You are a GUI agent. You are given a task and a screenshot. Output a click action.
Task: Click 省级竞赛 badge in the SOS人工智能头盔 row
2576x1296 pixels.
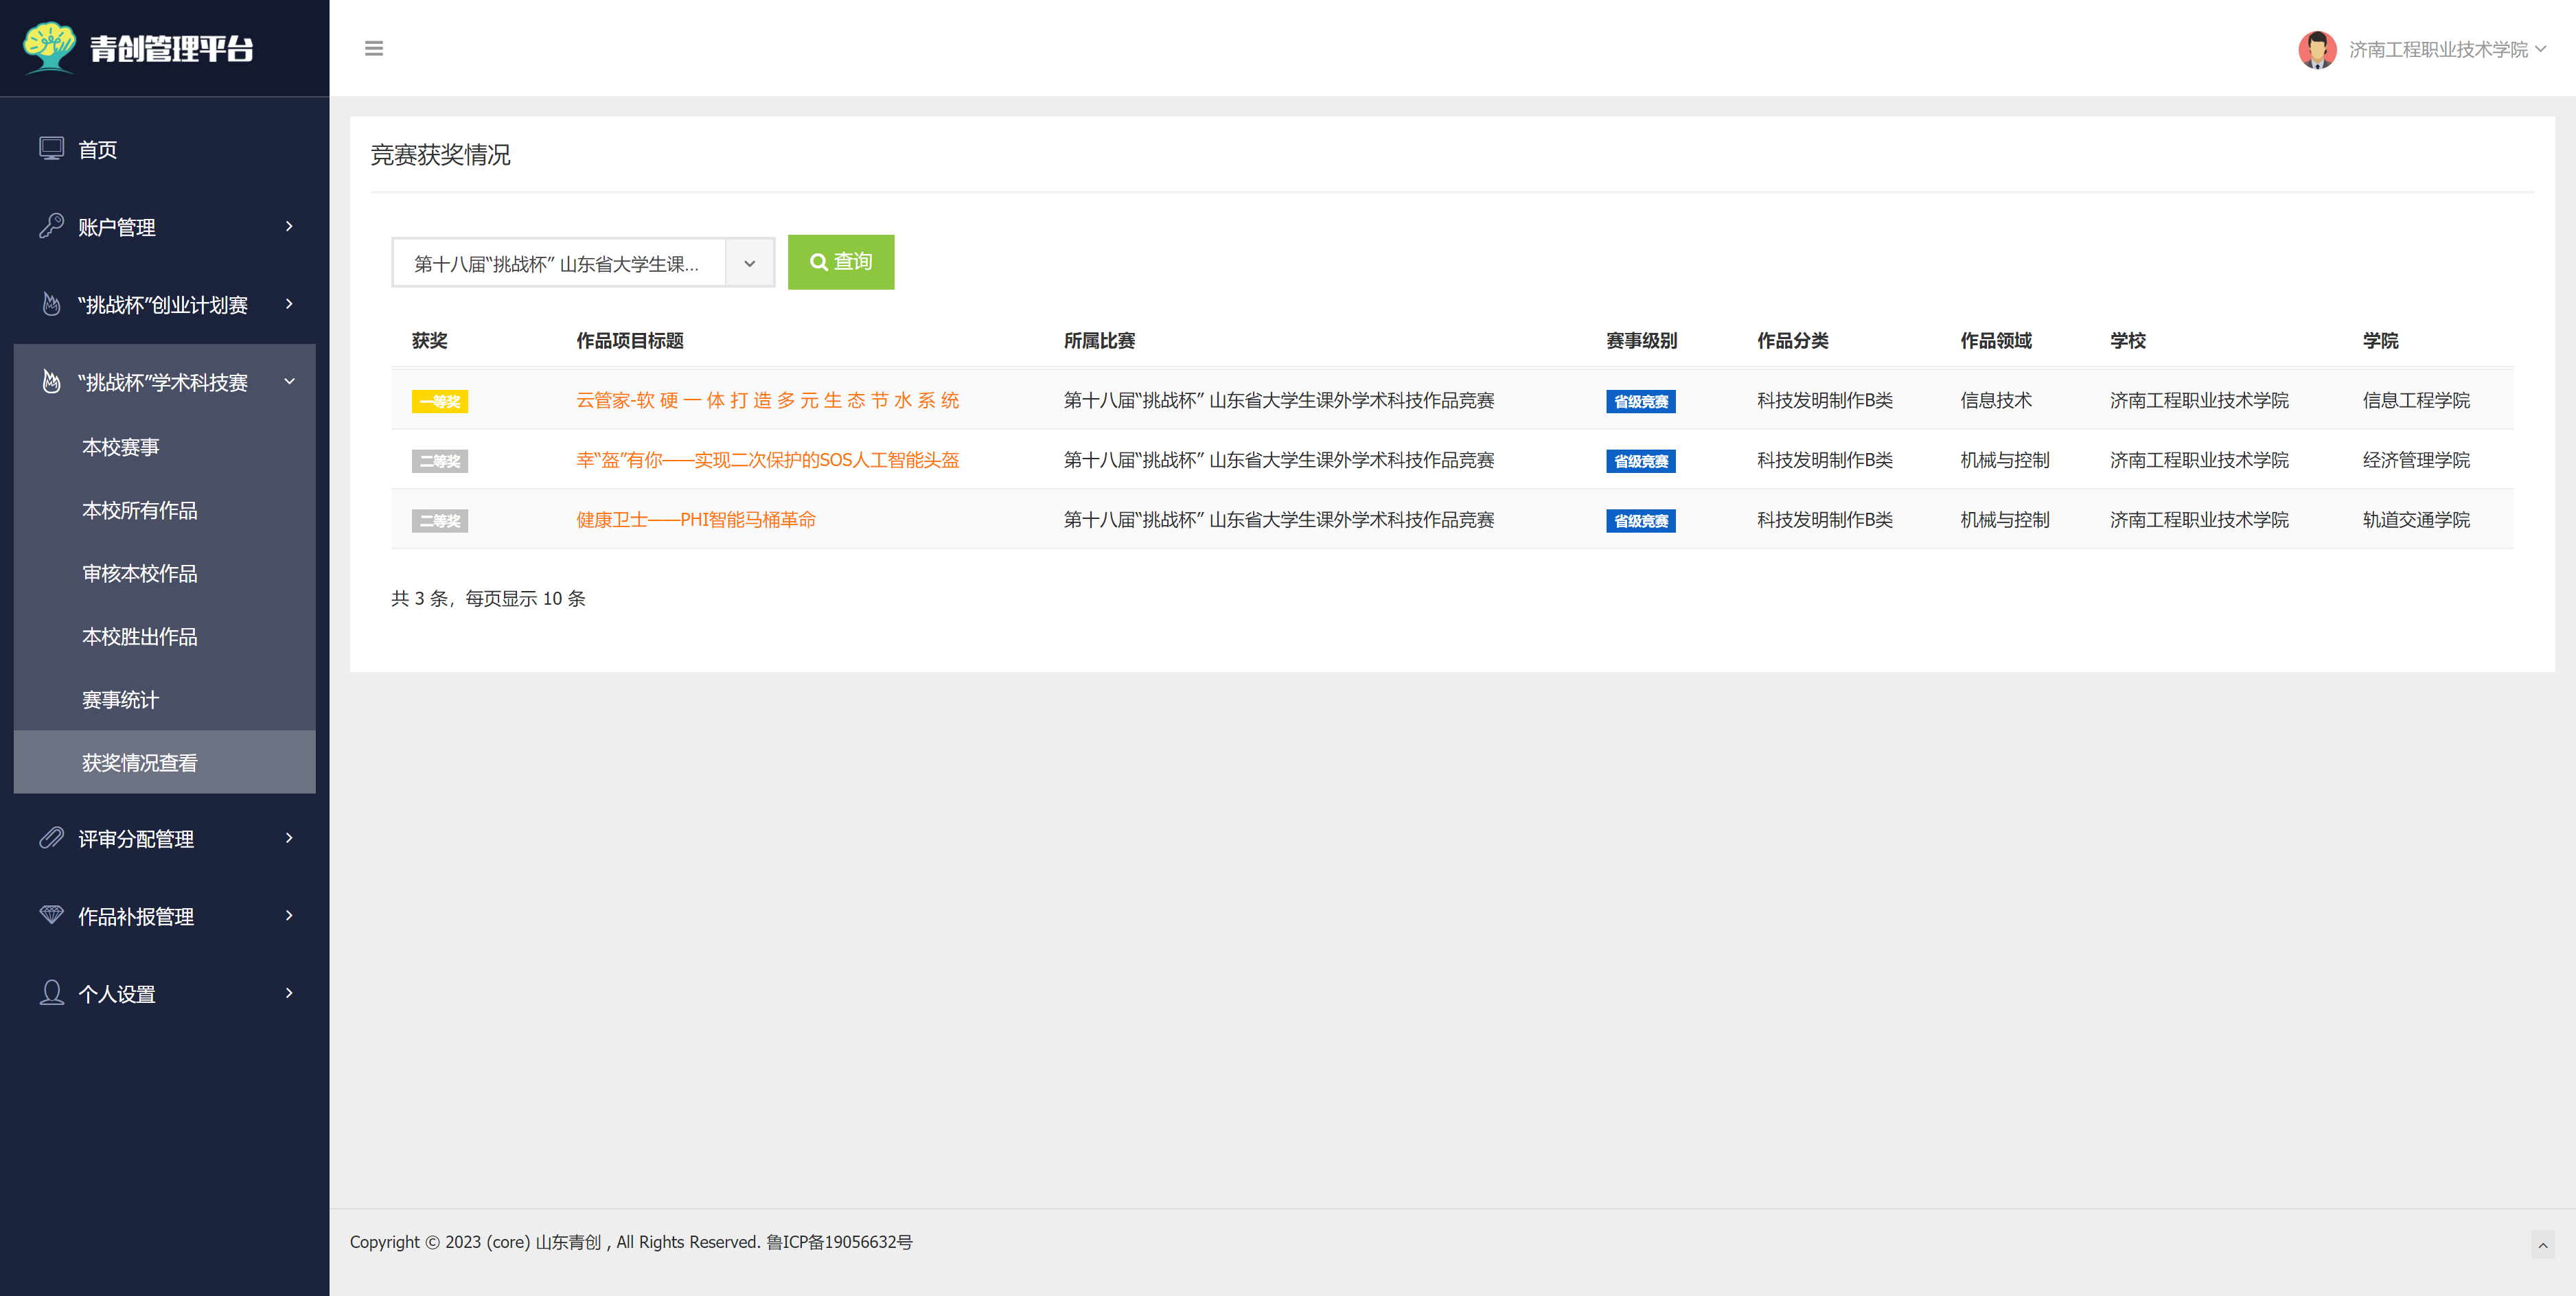coord(1641,461)
